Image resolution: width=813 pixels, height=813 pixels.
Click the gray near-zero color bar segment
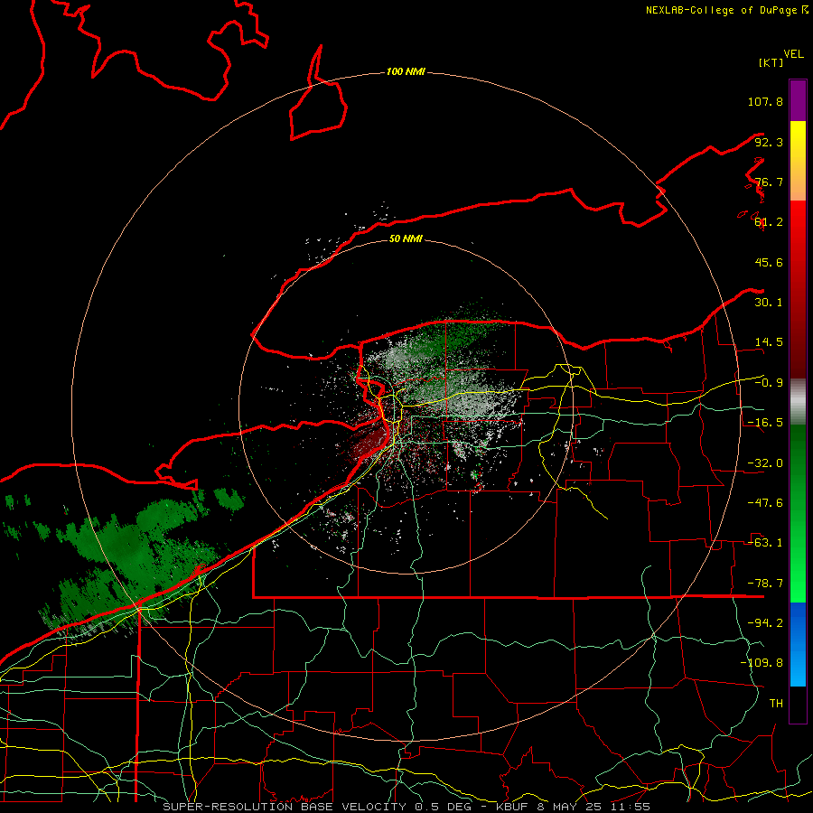point(798,401)
